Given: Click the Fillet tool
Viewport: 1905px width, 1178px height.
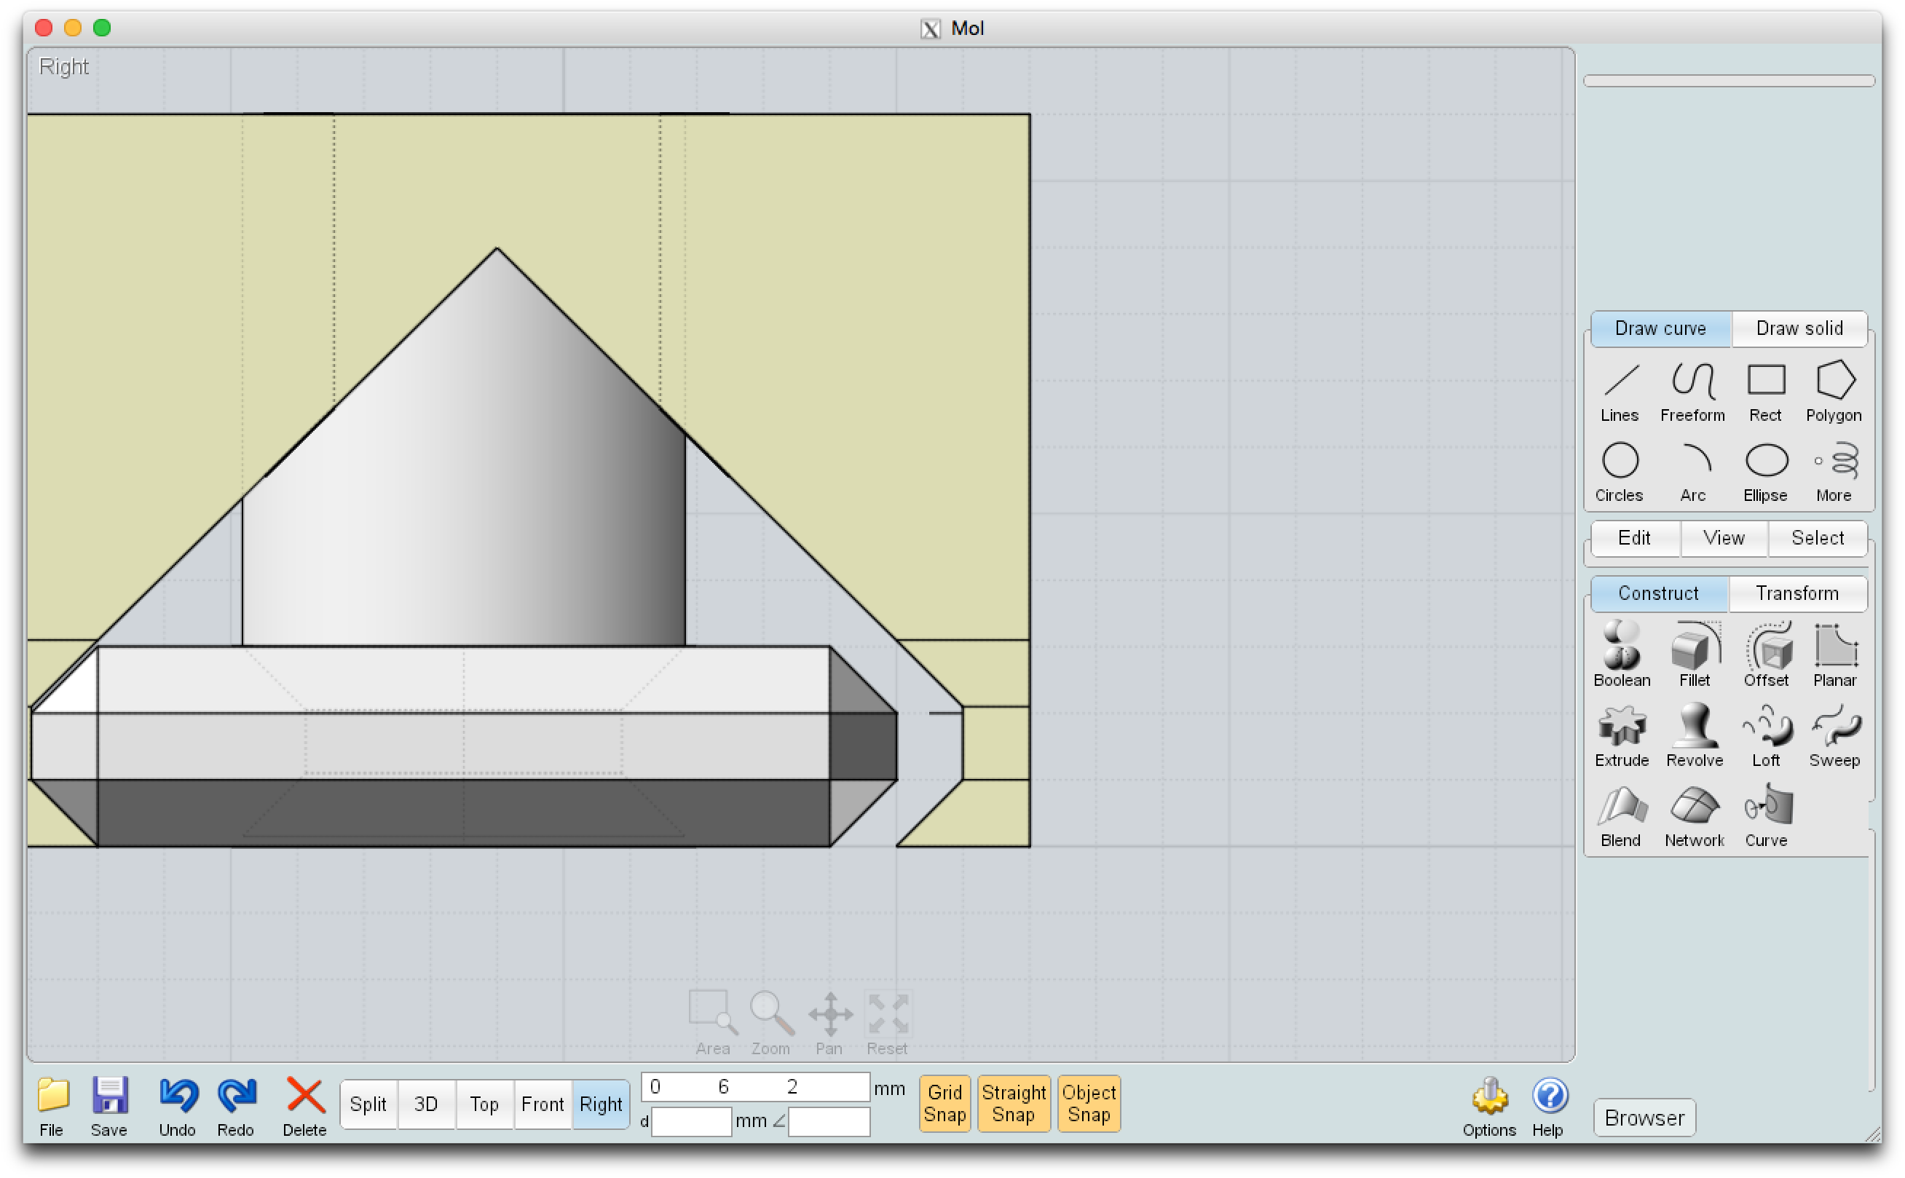Looking at the screenshot, I should [1694, 655].
